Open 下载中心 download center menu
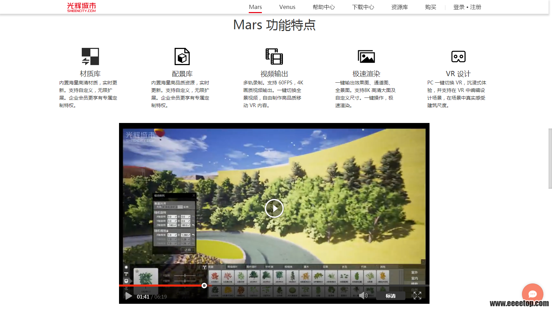 coord(363,7)
